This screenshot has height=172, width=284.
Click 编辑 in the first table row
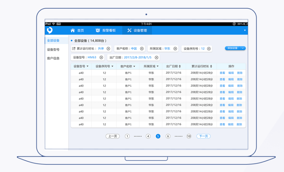[x=231, y=73]
